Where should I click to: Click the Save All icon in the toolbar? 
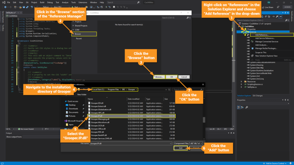27,7
